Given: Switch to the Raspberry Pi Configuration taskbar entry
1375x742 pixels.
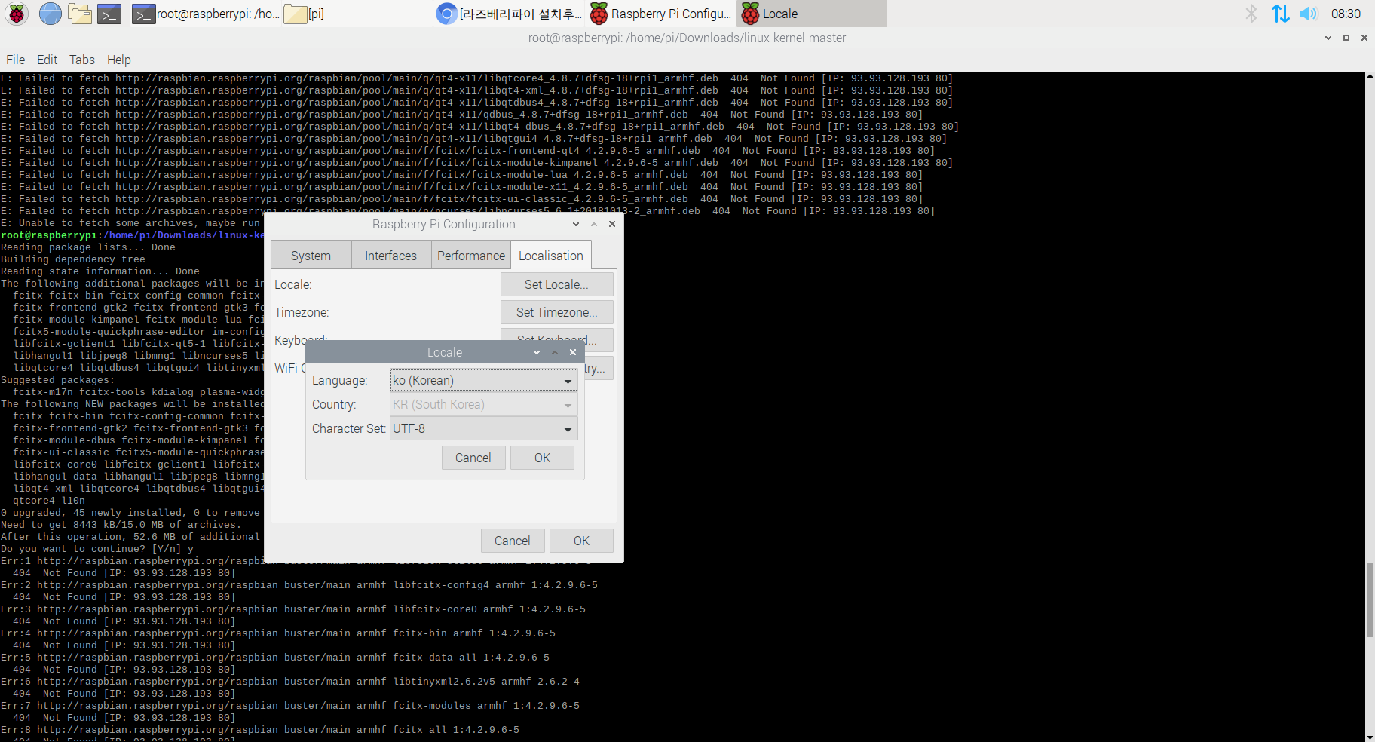Looking at the screenshot, I should pos(661,14).
